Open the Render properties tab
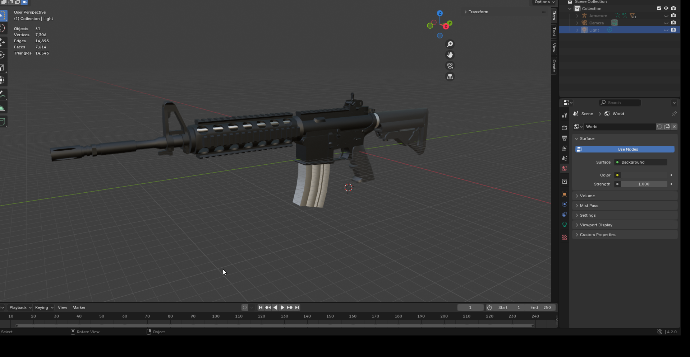 [565, 128]
